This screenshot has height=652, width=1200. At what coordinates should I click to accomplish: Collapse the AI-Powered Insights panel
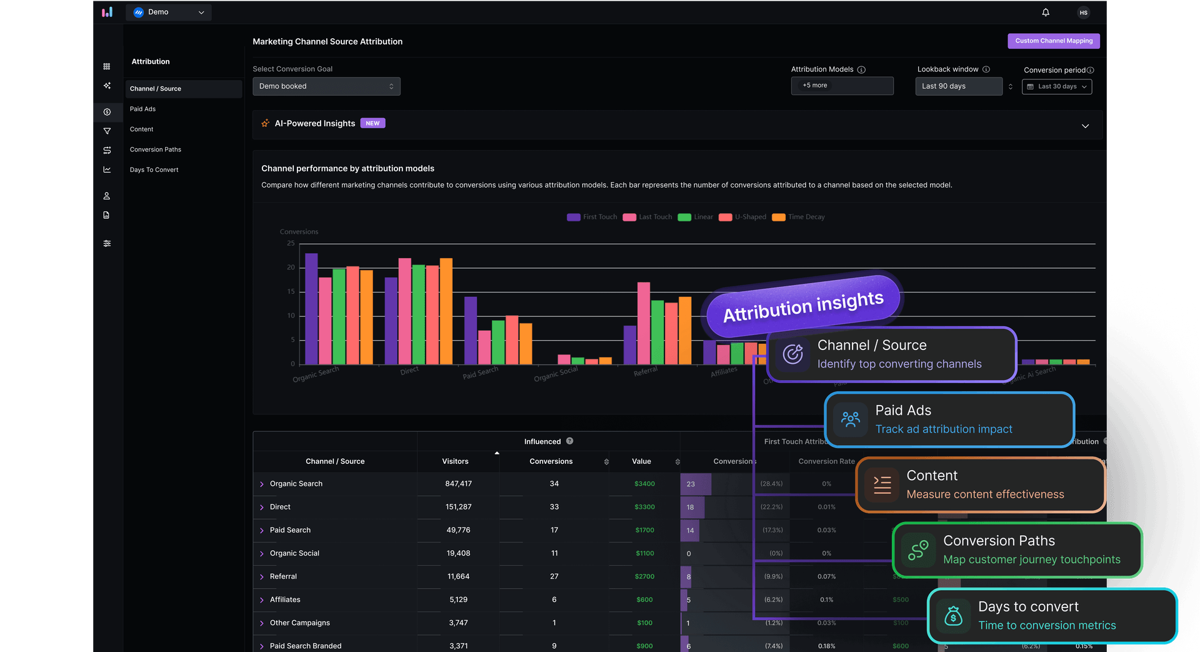click(1085, 125)
